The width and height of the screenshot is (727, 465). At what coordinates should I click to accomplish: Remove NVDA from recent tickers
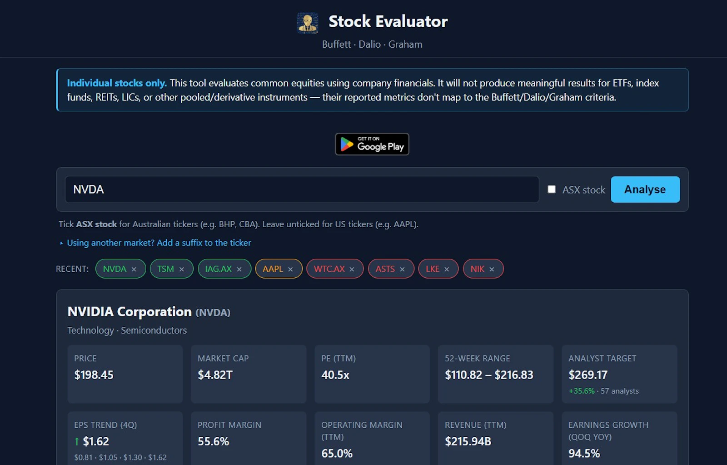tap(134, 269)
